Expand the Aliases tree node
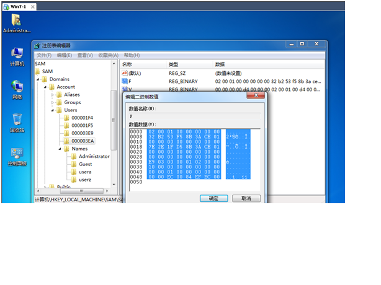 click(x=53, y=95)
